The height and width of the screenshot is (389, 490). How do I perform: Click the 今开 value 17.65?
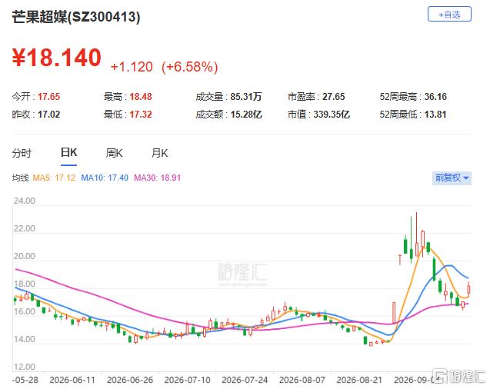tap(48, 97)
